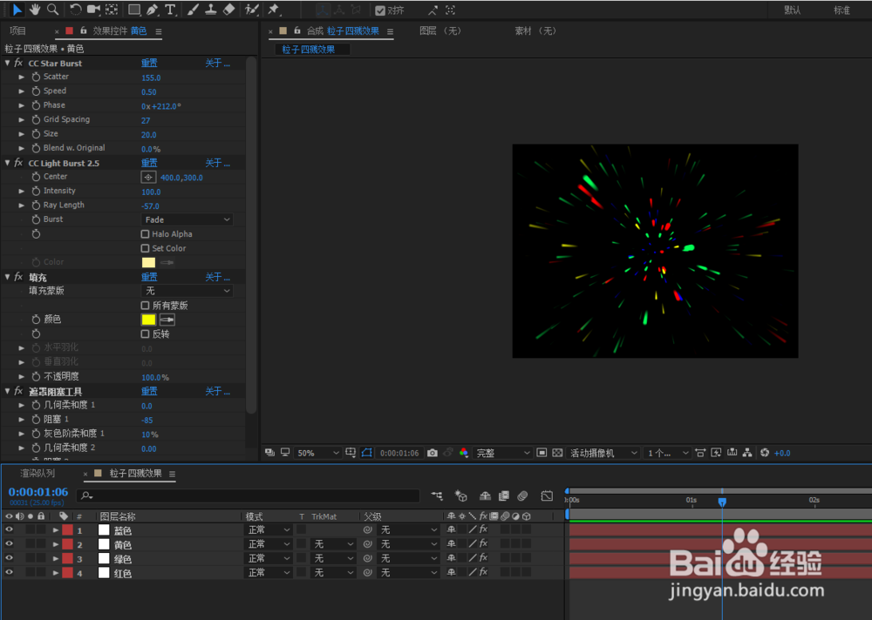
Task: Reset the 填充 effect
Action: click(149, 277)
